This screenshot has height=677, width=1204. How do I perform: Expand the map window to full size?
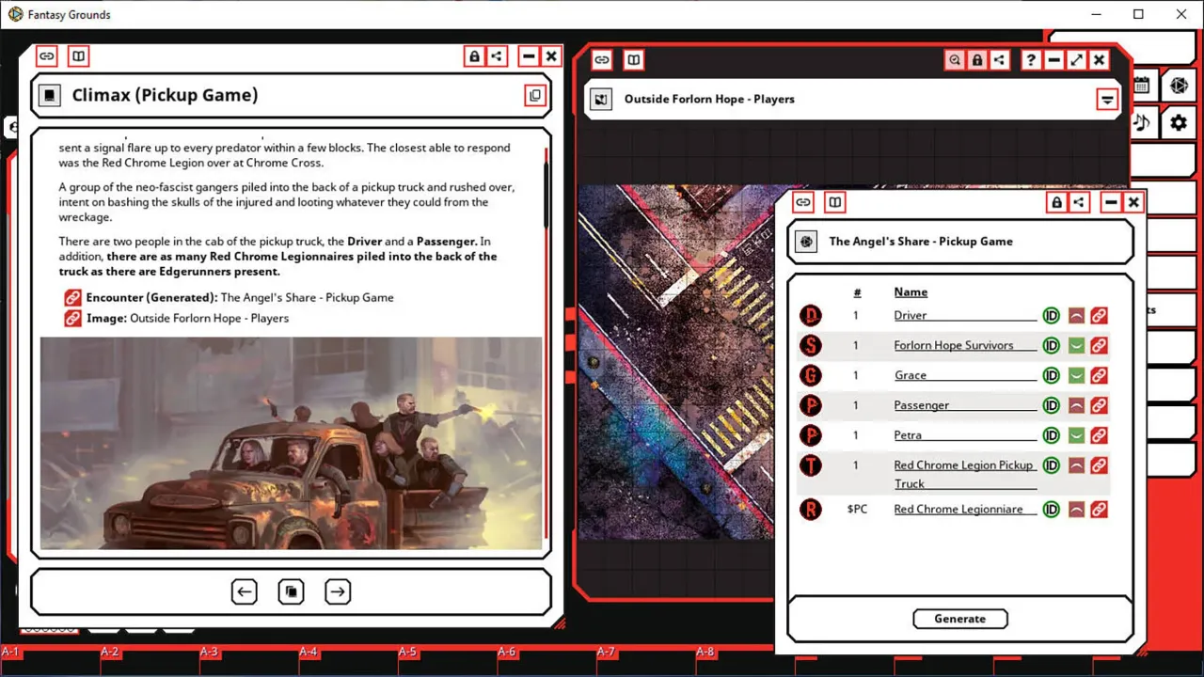pyautogui.click(x=1077, y=60)
